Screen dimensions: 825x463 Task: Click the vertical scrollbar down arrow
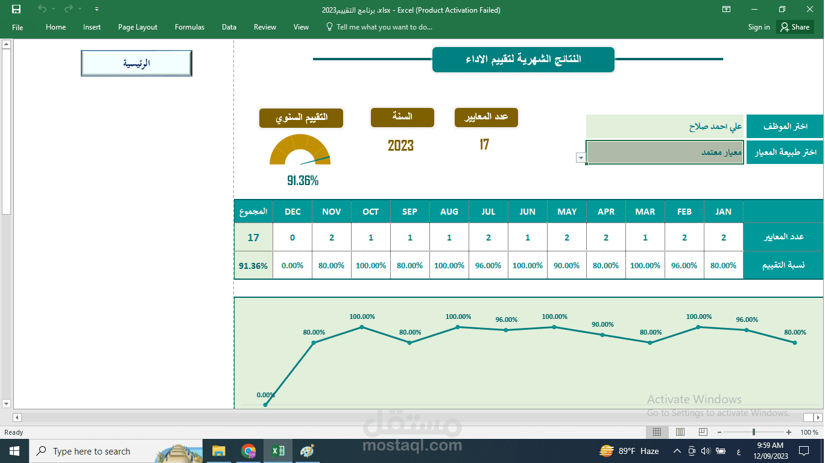pos(6,403)
